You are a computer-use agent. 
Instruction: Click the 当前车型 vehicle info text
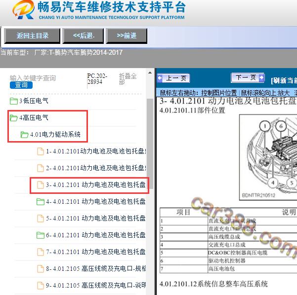(x=62, y=52)
